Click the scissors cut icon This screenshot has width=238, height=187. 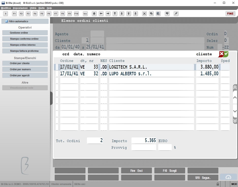coord(144,14)
